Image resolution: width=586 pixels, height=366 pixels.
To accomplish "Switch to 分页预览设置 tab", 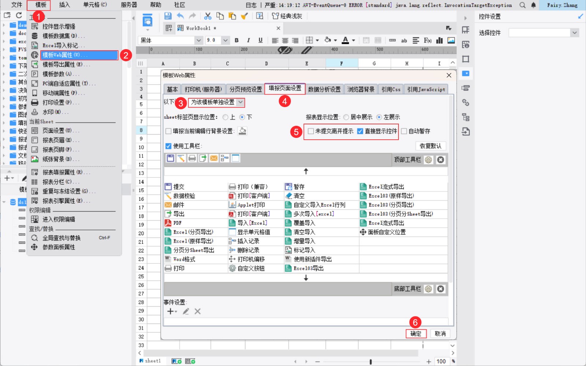I will [x=245, y=89].
